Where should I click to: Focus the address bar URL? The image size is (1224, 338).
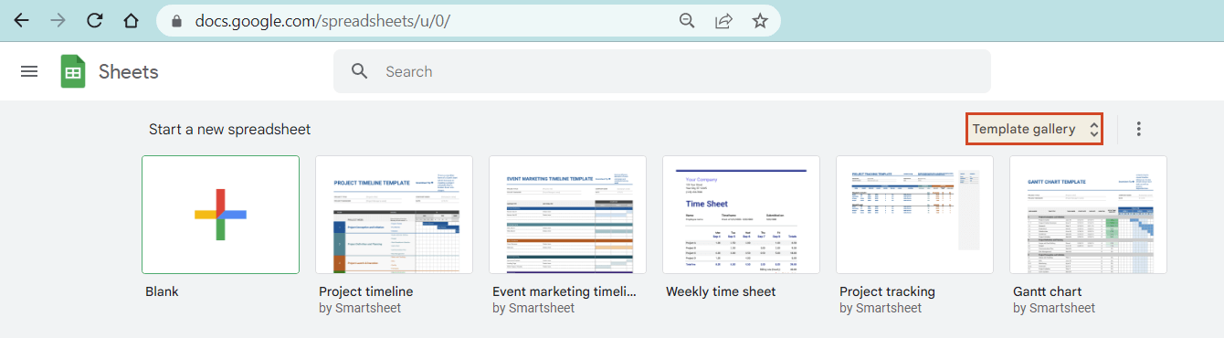pos(322,21)
